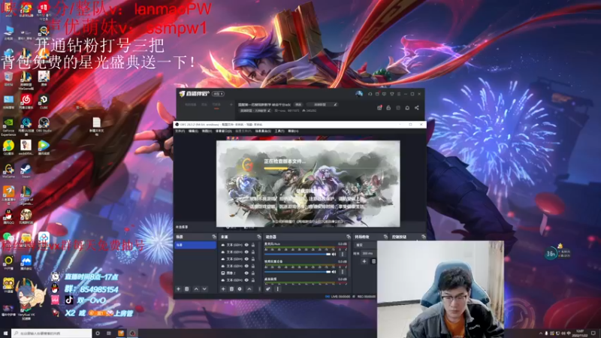Open League of Legends desktop icon
The width and height of the screenshot is (601, 338).
[x=26, y=195]
